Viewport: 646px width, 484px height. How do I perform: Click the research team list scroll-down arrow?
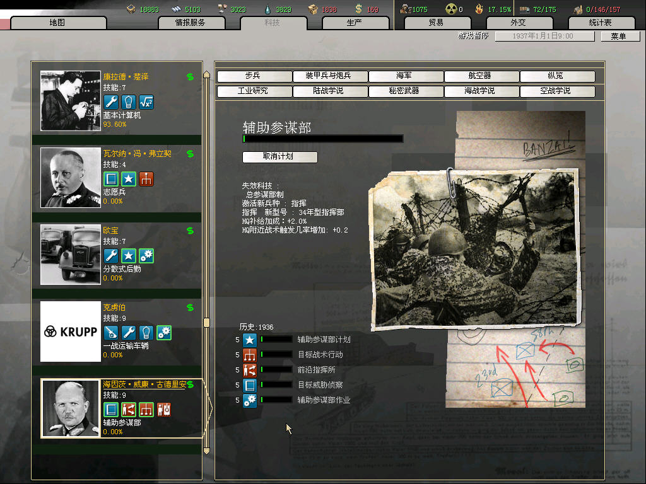coord(206,451)
